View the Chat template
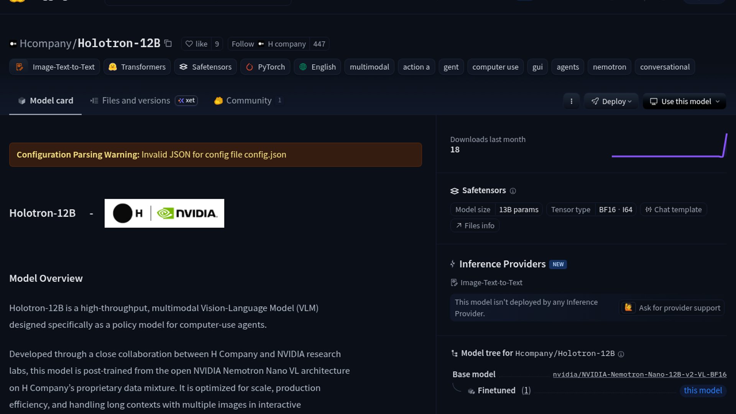736x414 pixels. click(674, 210)
